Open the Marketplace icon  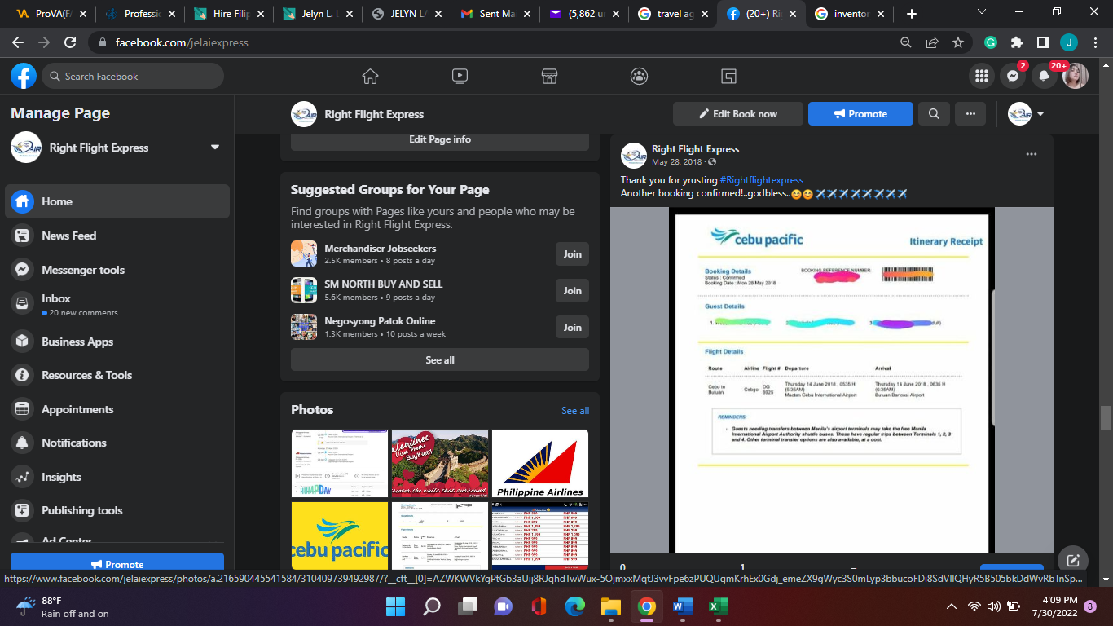(x=549, y=76)
